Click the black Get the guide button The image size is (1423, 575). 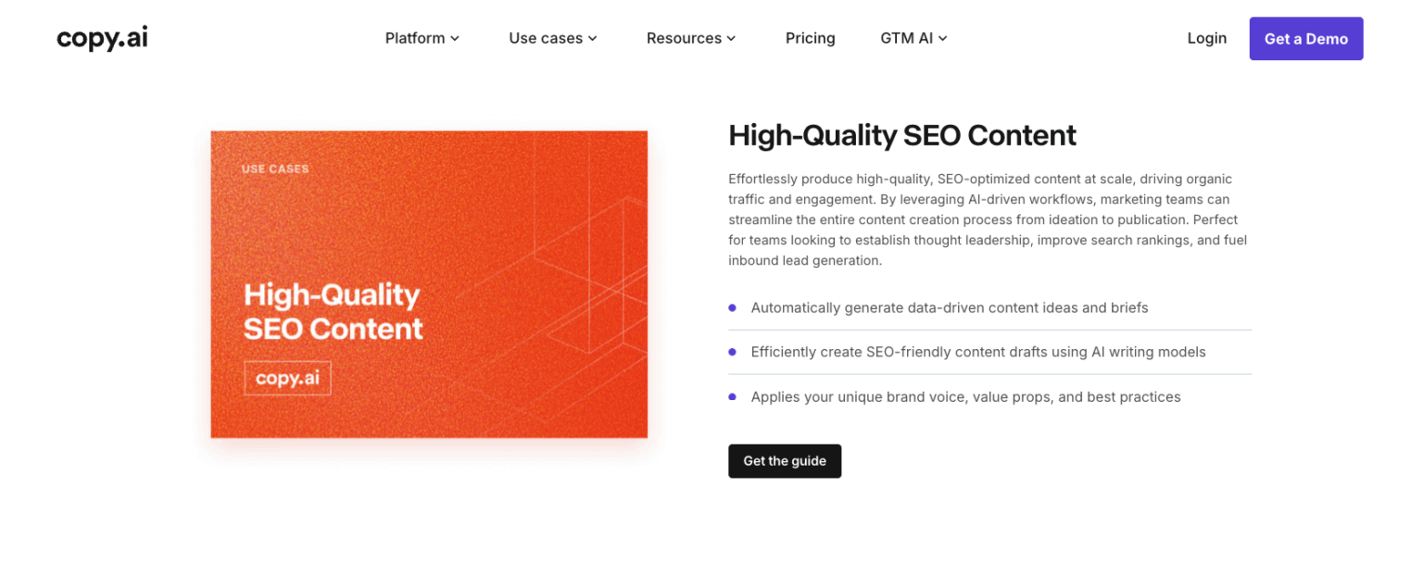click(784, 461)
